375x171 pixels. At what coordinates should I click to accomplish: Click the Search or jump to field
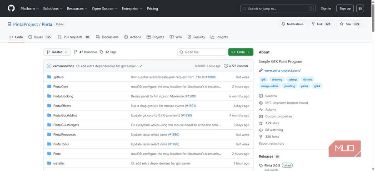278,8
